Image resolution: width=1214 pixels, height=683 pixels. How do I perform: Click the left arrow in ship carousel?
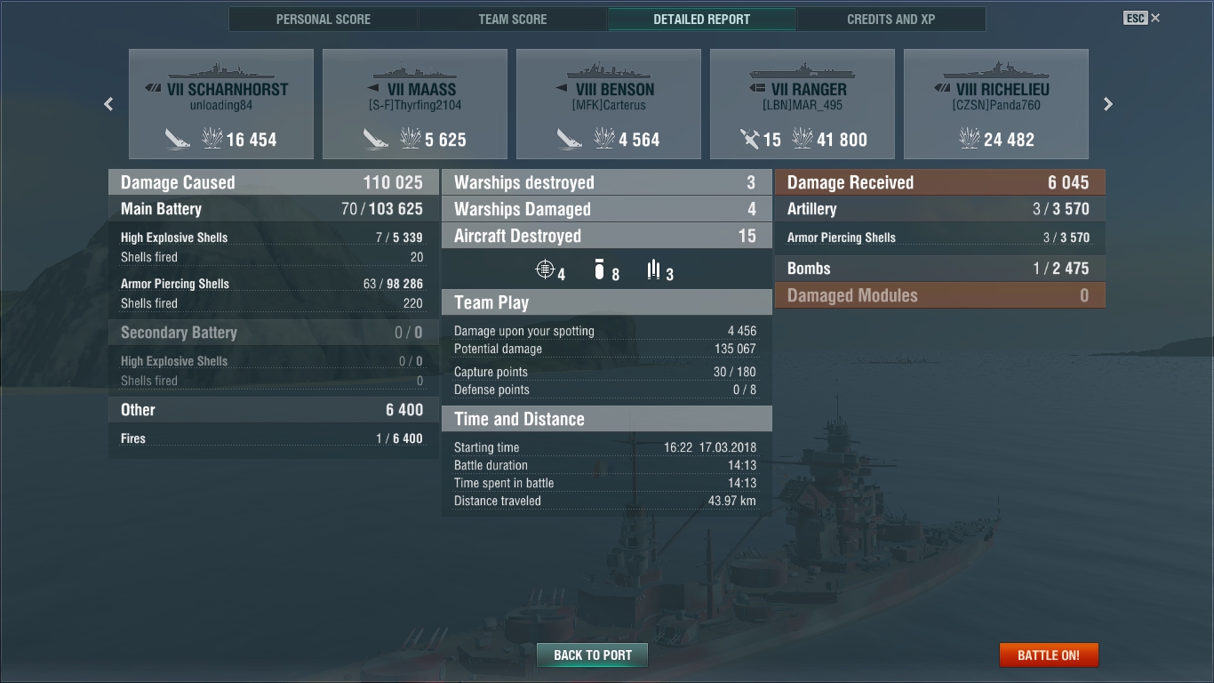point(108,104)
